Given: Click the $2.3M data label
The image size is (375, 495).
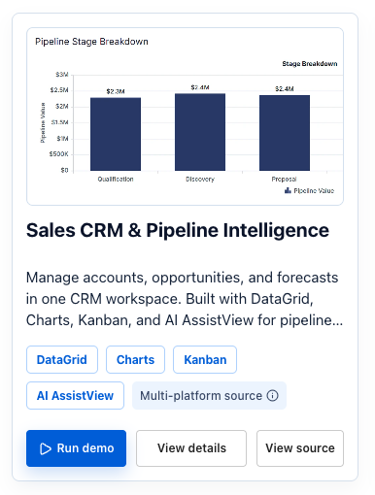Looking at the screenshot, I should tap(116, 91).
